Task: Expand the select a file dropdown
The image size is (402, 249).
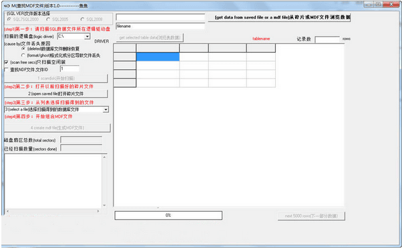Action: [106, 110]
